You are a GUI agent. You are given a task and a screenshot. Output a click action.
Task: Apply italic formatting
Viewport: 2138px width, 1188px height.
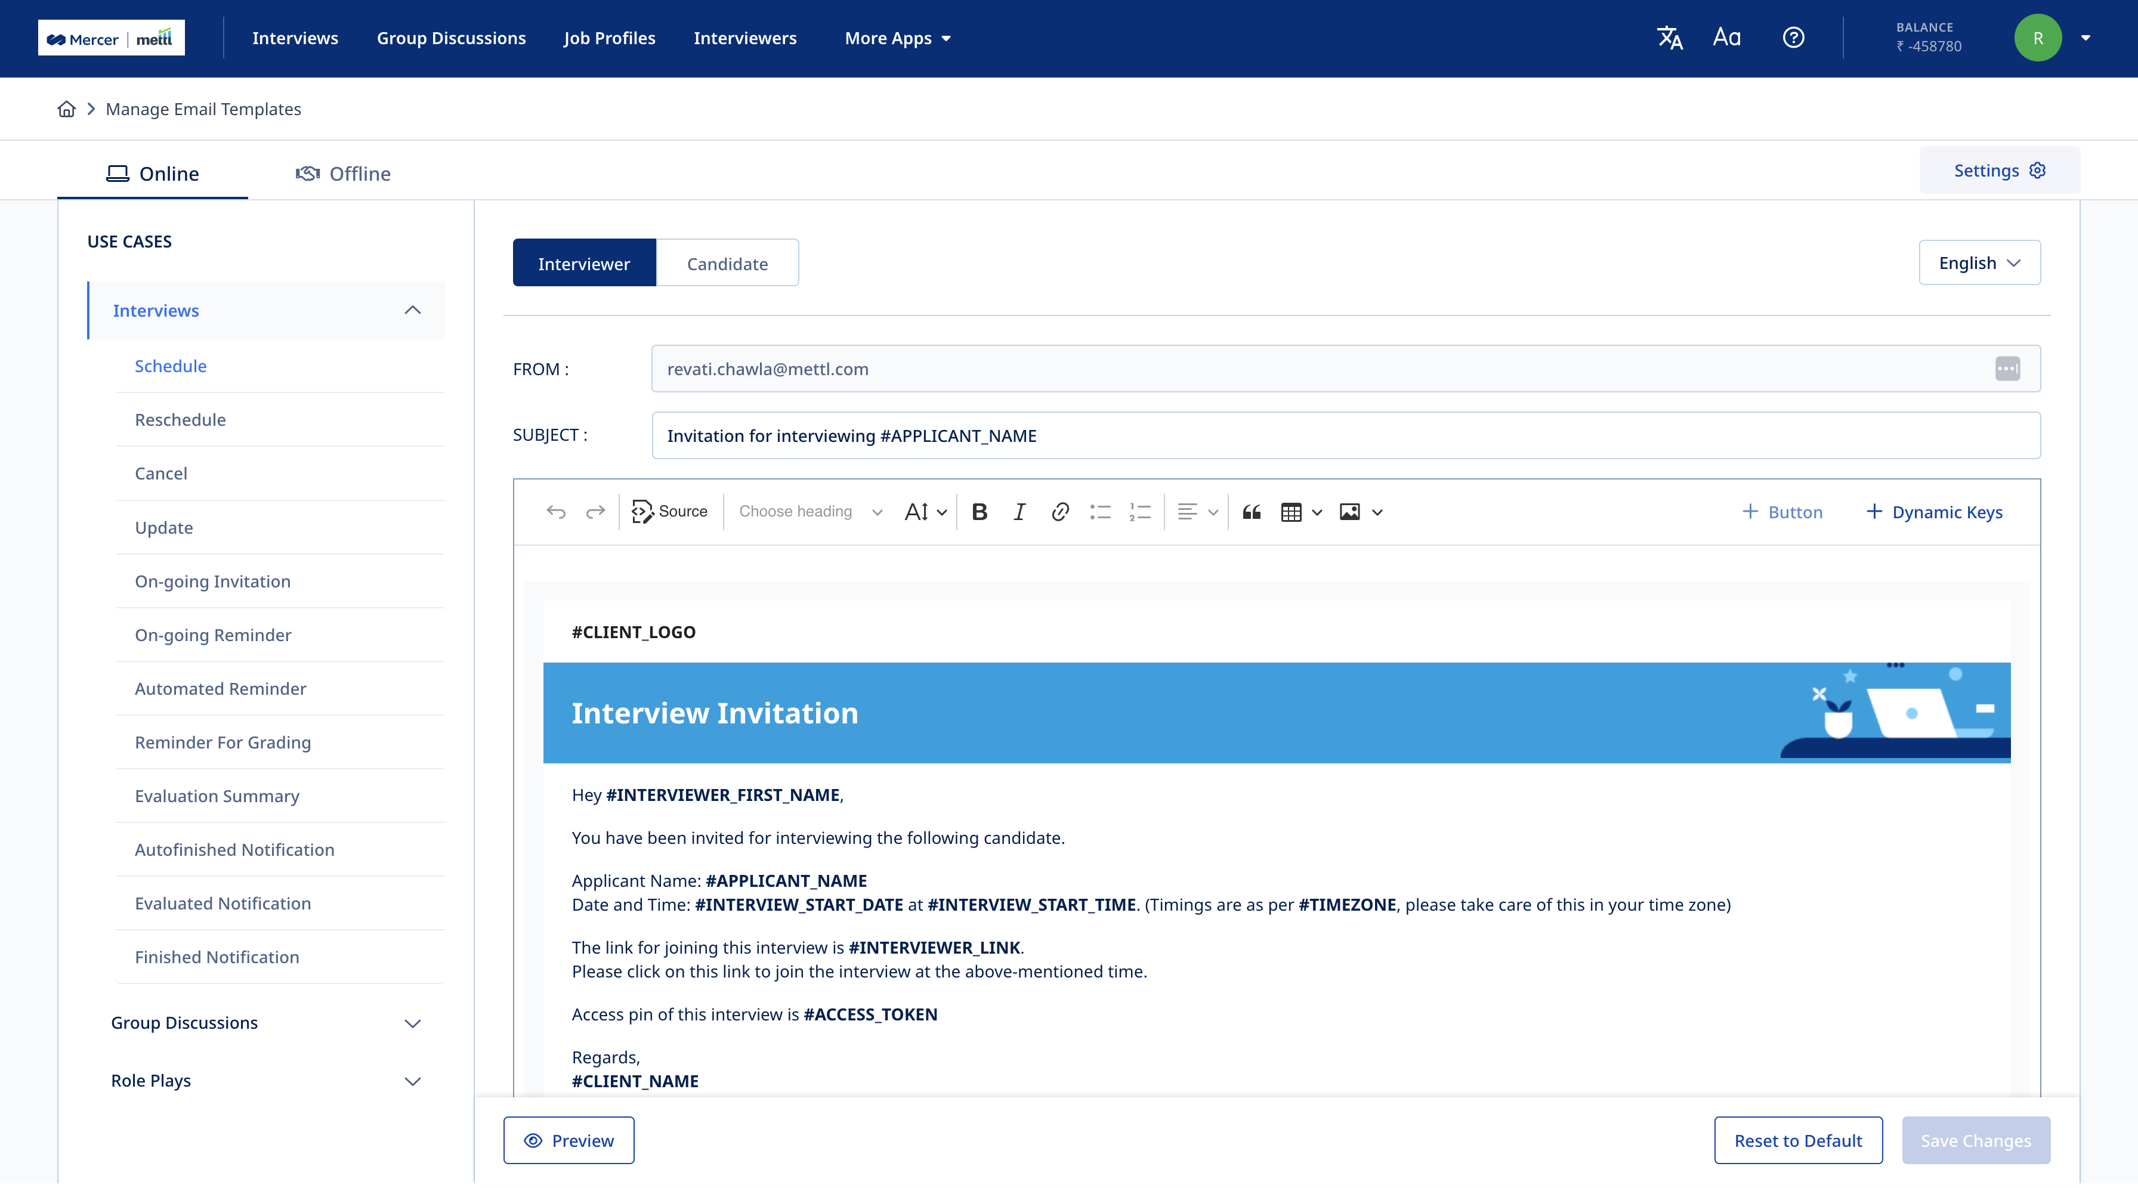click(x=1019, y=512)
